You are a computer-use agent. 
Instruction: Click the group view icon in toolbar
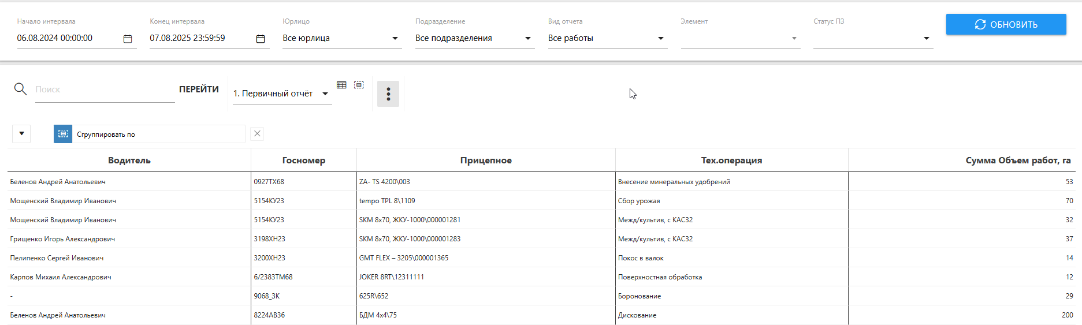click(x=359, y=85)
